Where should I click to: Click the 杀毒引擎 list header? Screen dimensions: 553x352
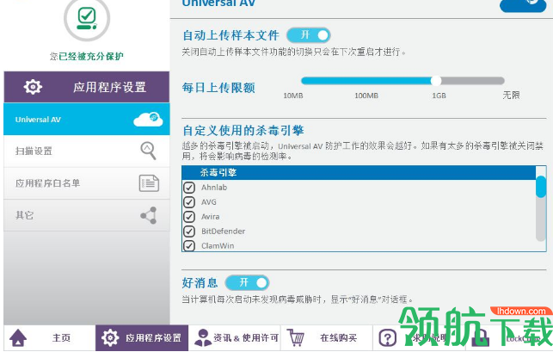click(x=359, y=172)
